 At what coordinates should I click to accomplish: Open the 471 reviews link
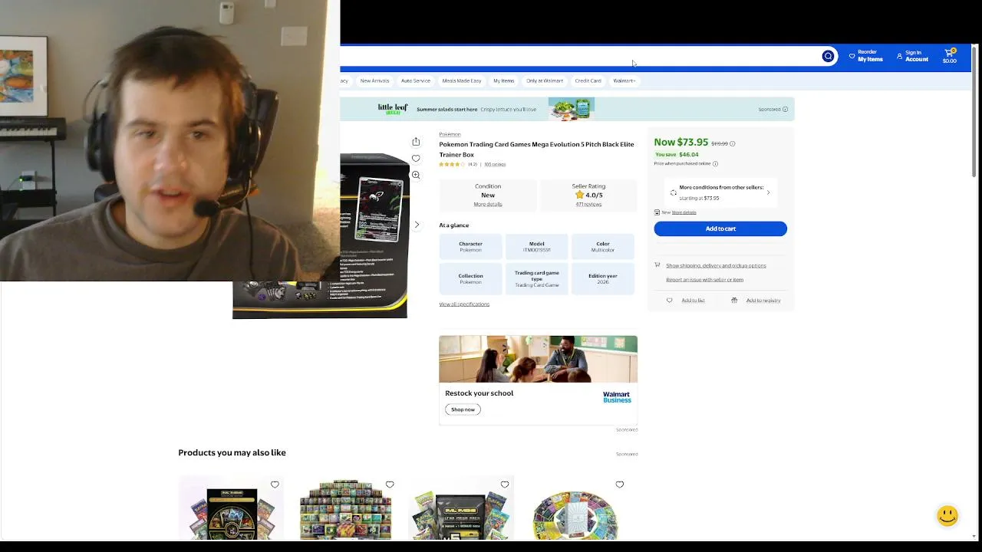[588, 204]
